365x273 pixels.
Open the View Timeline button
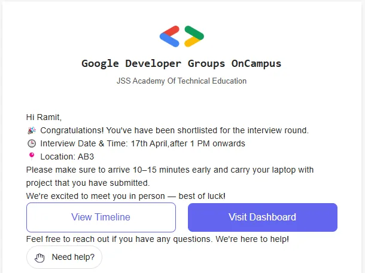[x=101, y=217]
